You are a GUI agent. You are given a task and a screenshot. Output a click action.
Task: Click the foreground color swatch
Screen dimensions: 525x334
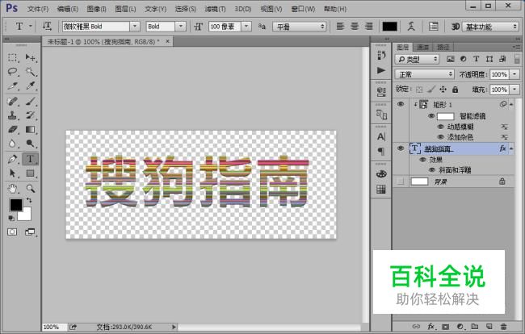tap(15, 205)
